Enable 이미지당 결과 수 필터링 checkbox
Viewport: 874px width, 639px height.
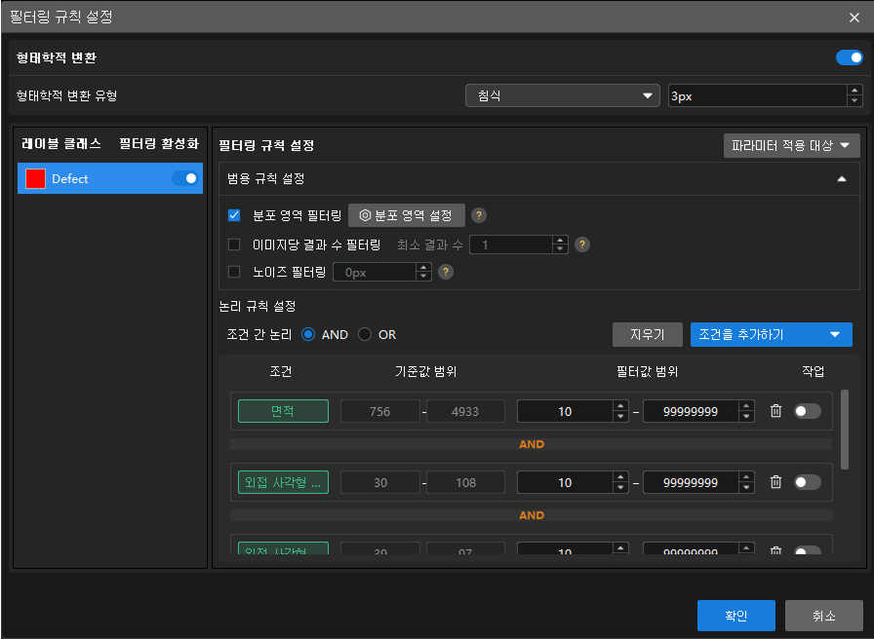234,244
